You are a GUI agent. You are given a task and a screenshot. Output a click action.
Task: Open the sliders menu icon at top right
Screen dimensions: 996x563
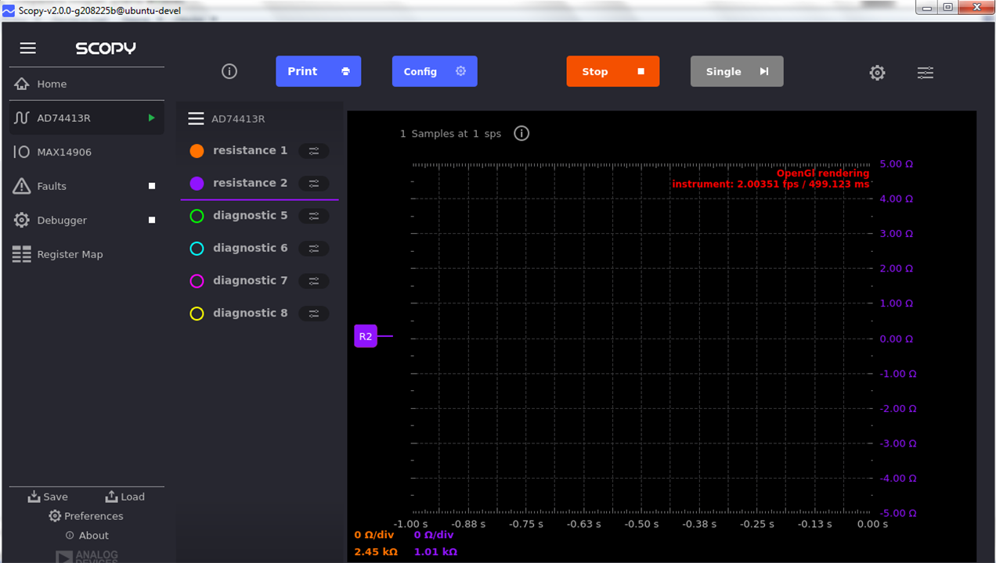[926, 73]
